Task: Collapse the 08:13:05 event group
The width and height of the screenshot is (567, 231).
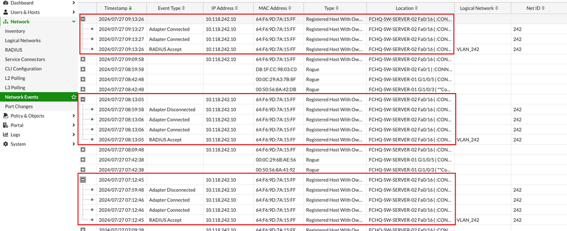Action: [x=83, y=99]
